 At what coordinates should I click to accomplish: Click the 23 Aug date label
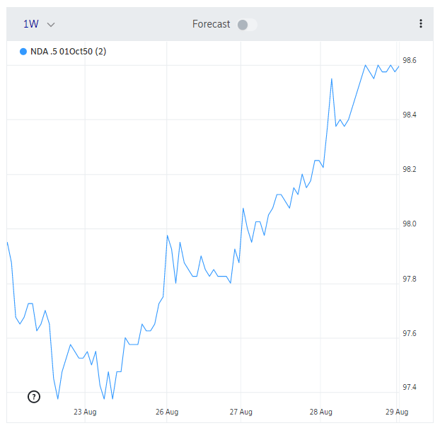[x=85, y=412]
